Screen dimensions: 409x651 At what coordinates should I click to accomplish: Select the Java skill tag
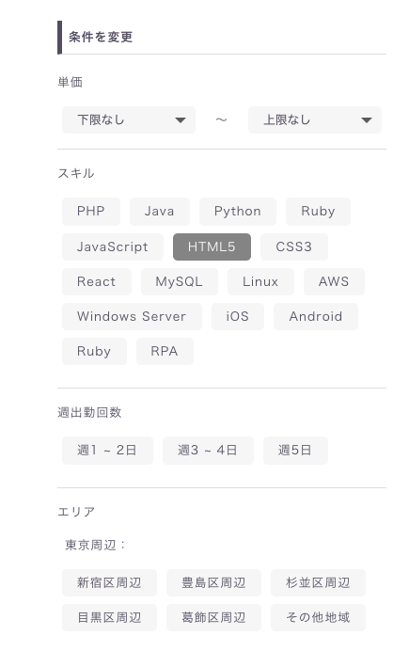tap(159, 212)
